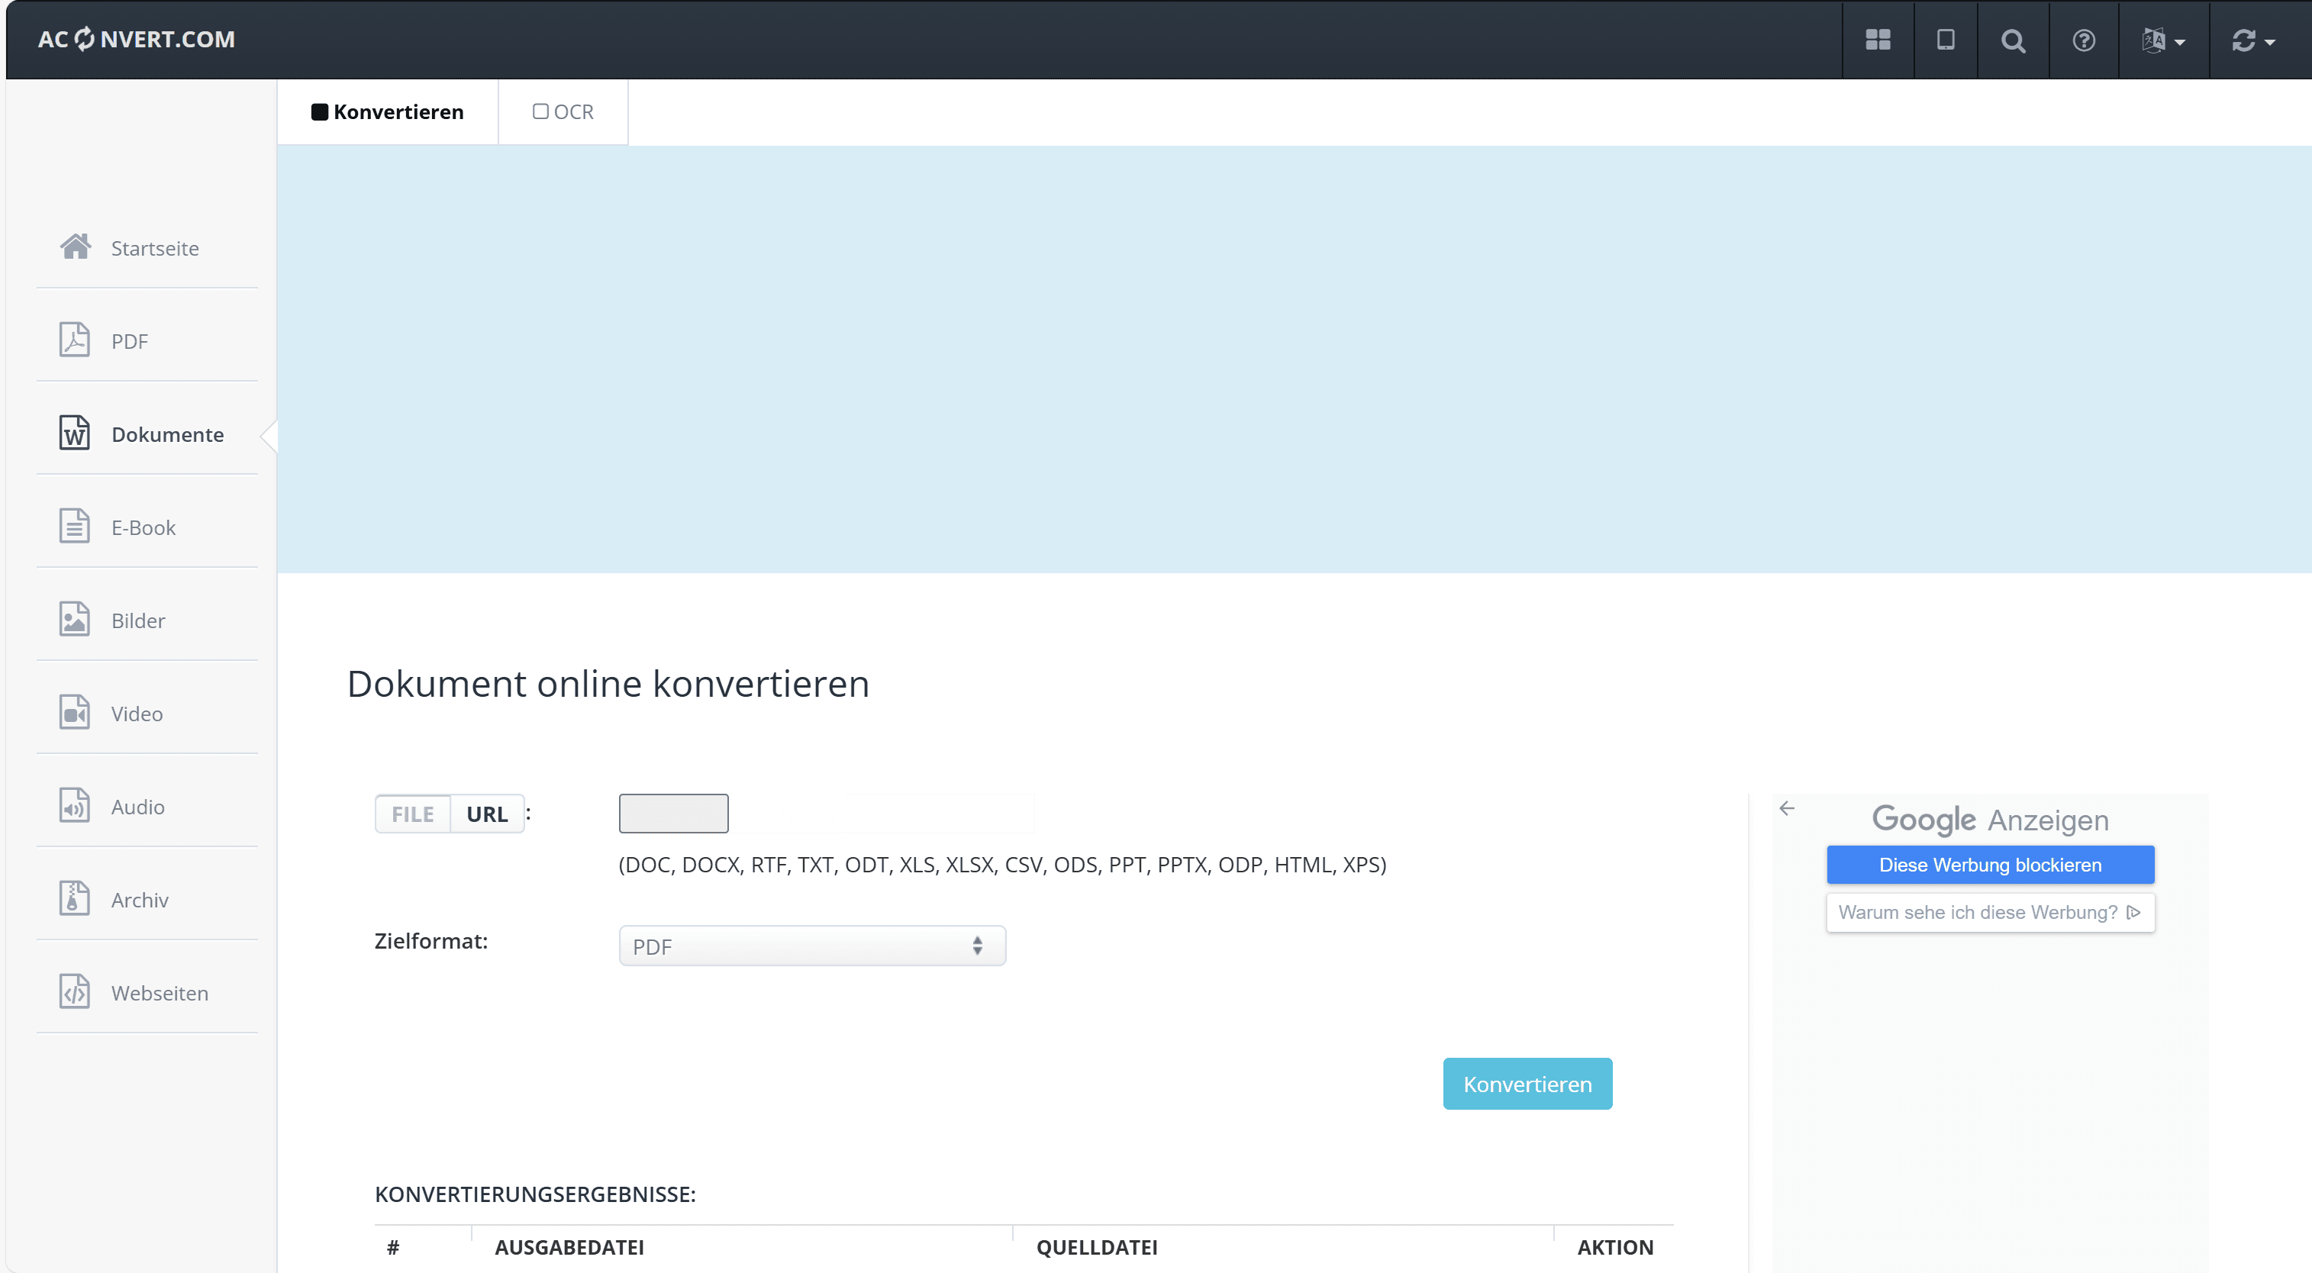Open the Zielformat dropdown
This screenshot has height=1273, width=2312.
click(x=811, y=945)
